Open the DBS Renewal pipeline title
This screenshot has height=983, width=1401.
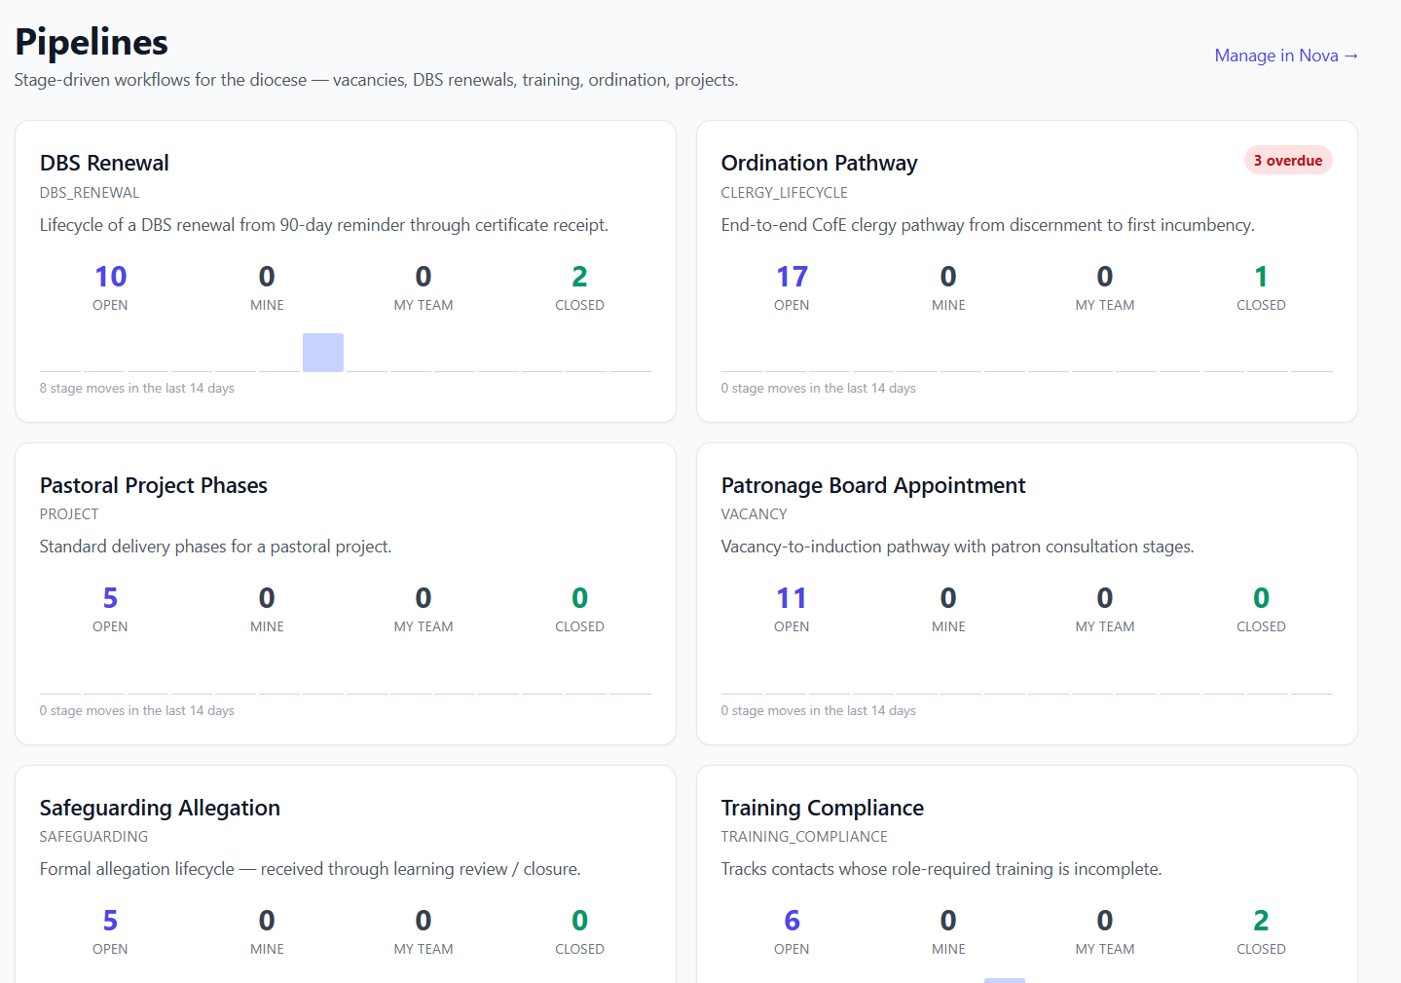[x=104, y=163]
